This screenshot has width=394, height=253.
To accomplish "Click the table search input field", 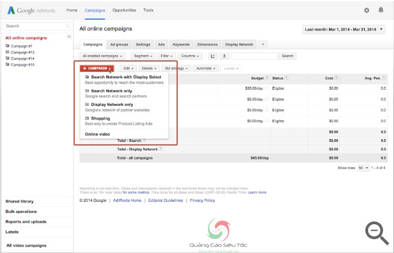I will (254, 56).
